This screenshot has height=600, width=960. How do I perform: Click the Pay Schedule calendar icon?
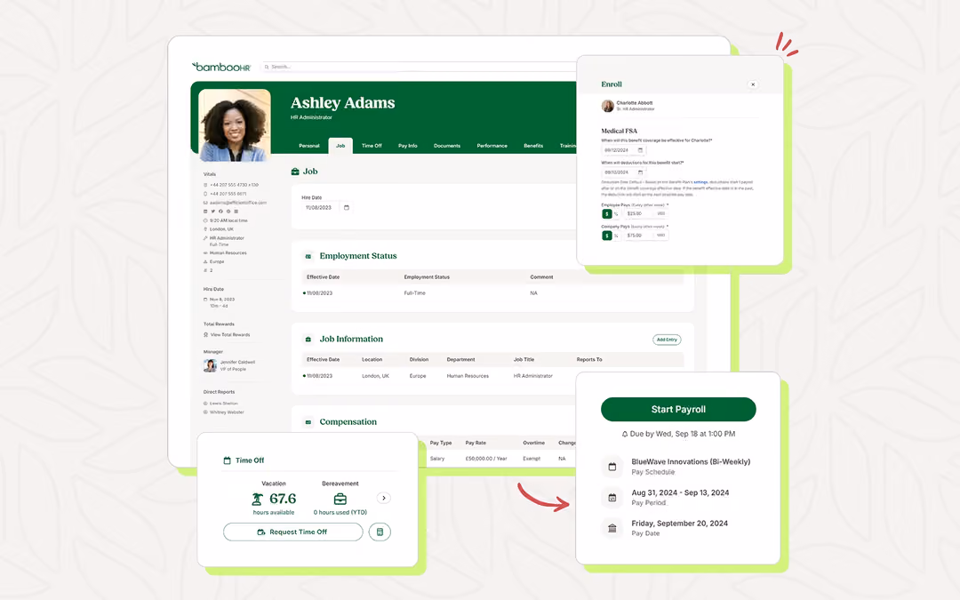612,467
